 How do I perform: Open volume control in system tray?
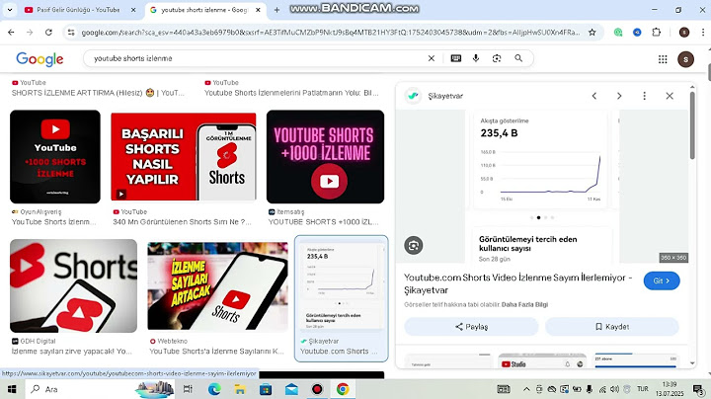[x=614, y=389]
